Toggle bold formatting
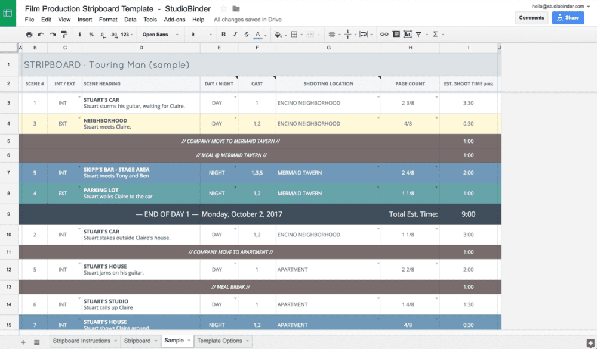The width and height of the screenshot is (597, 349). (x=223, y=34)
